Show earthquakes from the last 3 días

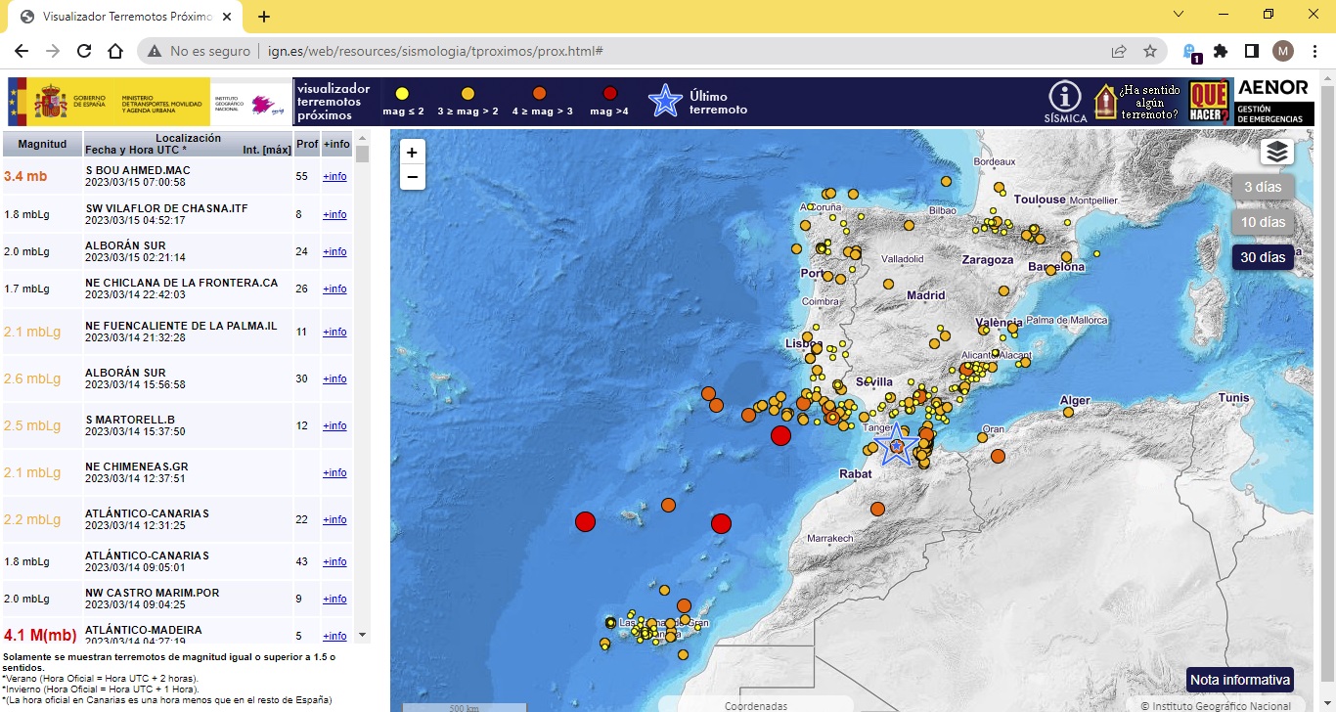pos(1263,187)
